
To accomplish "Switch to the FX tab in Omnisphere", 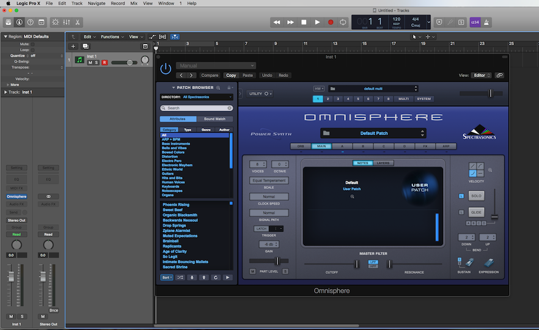I will (425, 147).
